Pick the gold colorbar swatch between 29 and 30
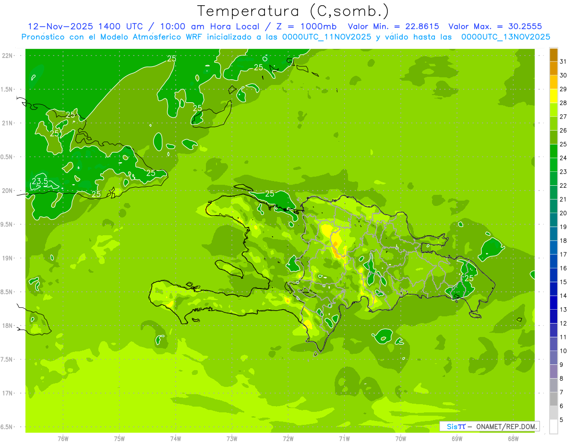The image size is (576, 445). (x=553, y=83)
